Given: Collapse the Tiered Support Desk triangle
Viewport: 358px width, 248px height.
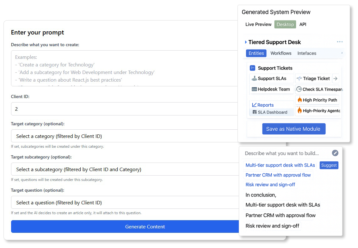Looking at the screenshot, I should (246, 42).
